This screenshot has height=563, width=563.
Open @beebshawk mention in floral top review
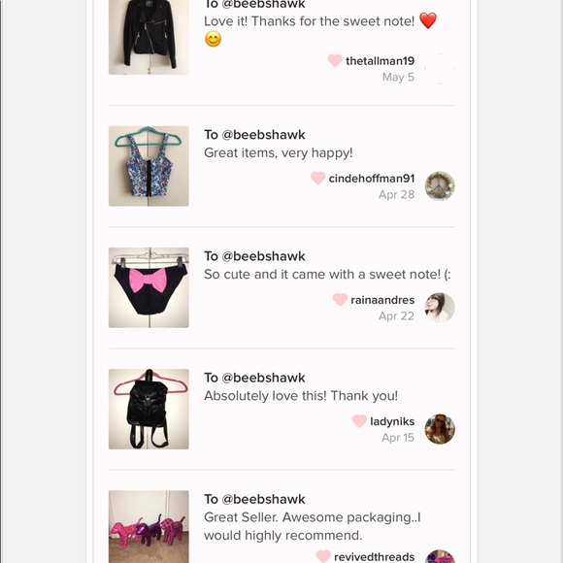coord(263,135)
